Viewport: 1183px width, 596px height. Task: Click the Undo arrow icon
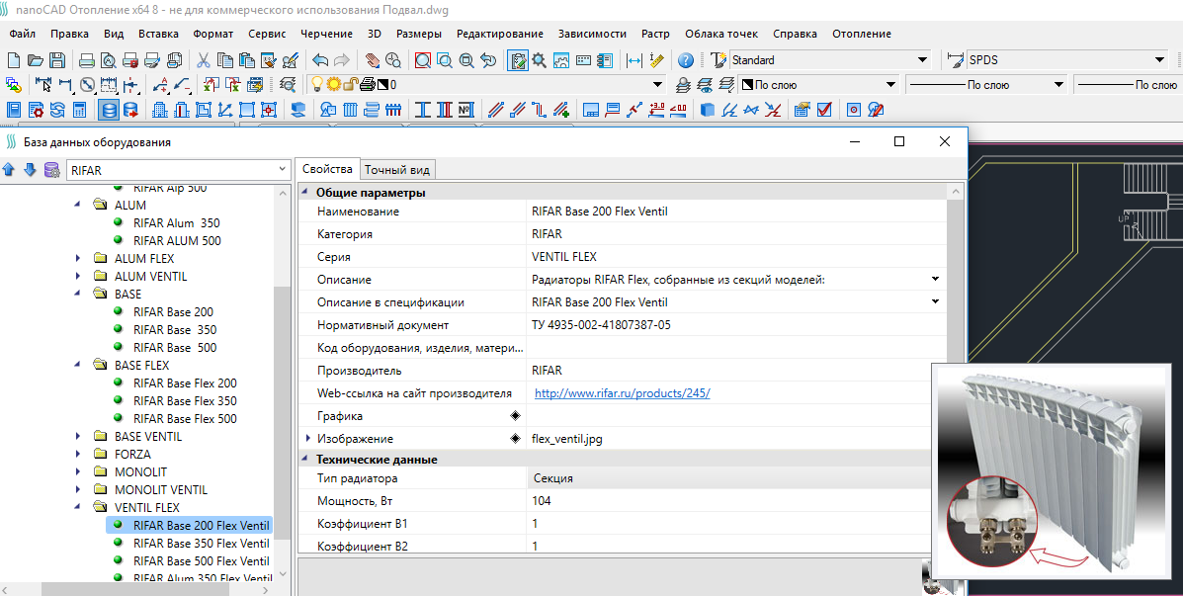[320, 60]
